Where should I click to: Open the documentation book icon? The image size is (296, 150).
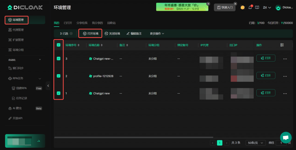point(257,8)
